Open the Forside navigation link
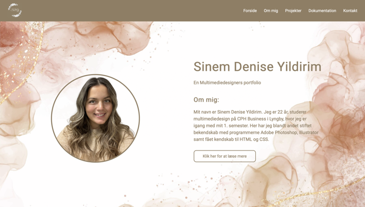Viewport: 365px width, 207px height. [x=250, y=11]
